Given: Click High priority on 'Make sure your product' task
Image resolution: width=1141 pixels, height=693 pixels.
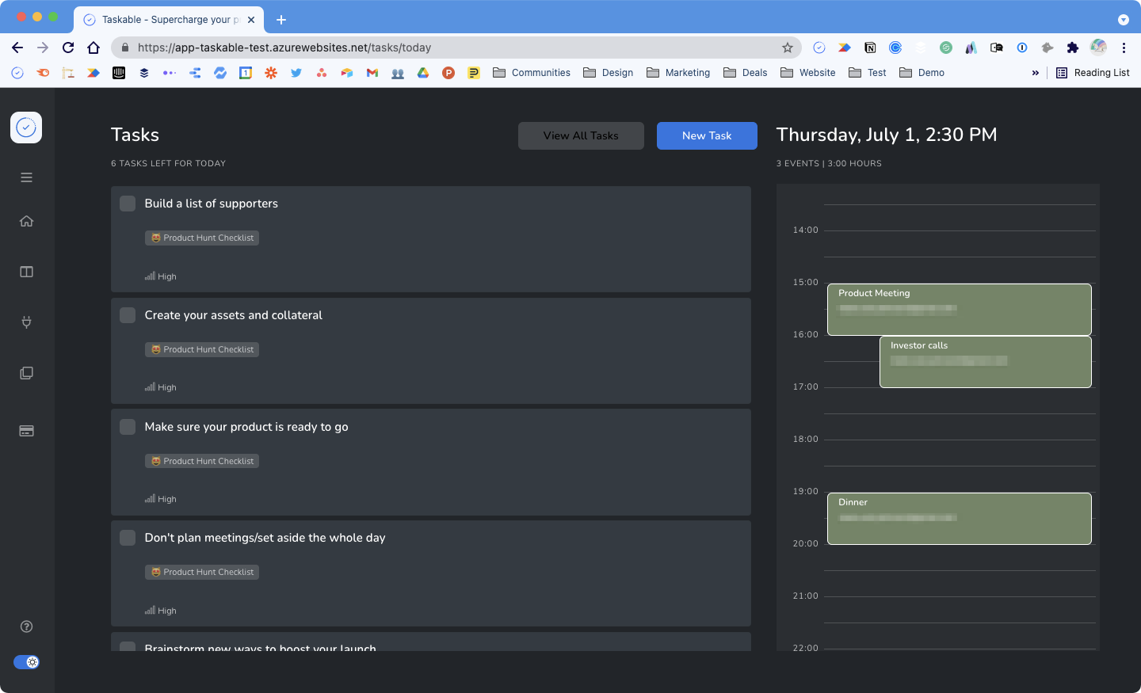Looking at the screenshot, I should tap(161, 499).
